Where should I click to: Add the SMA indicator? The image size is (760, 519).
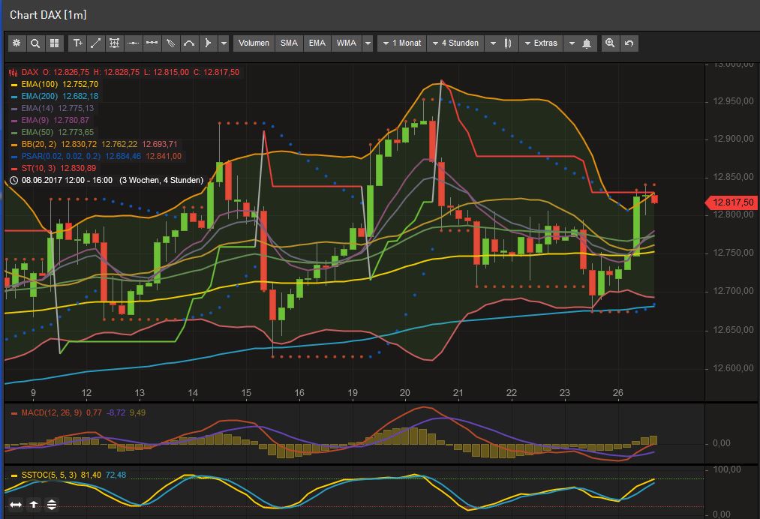(289, 43)
